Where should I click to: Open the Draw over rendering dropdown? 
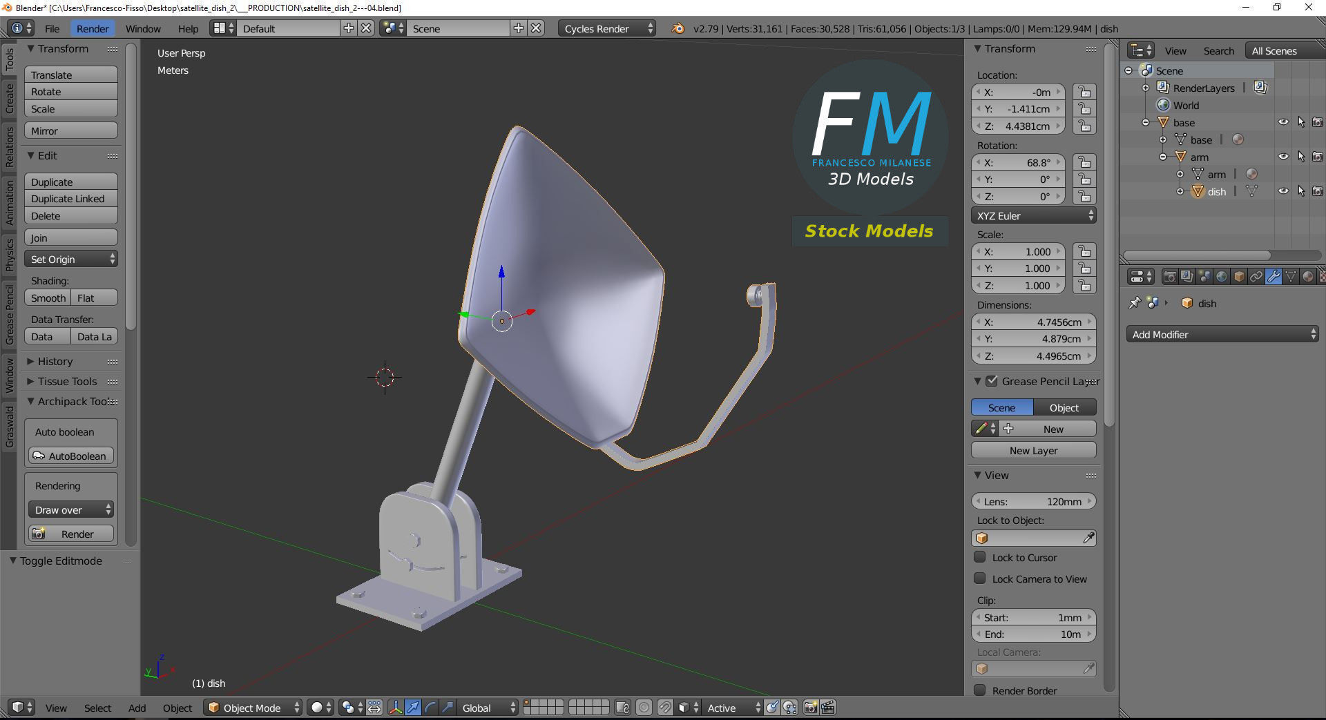tap(71, 509)
